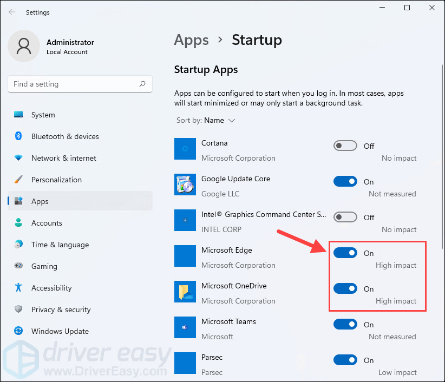445x382 pixels.
Task: Click the Find a setting search box
Action: tap(80, 84)
